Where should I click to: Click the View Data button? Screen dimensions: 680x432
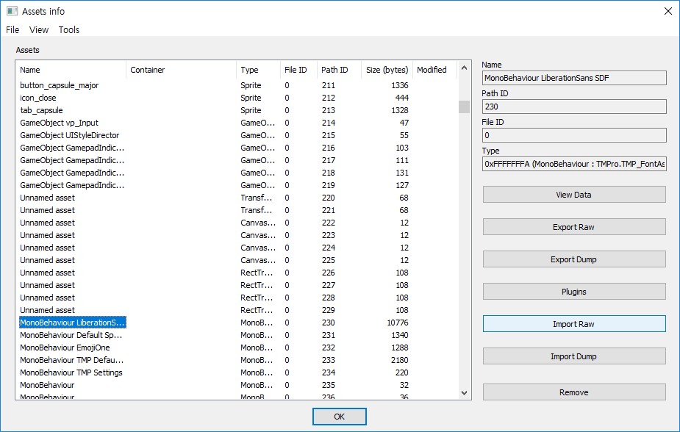point(573,194)
